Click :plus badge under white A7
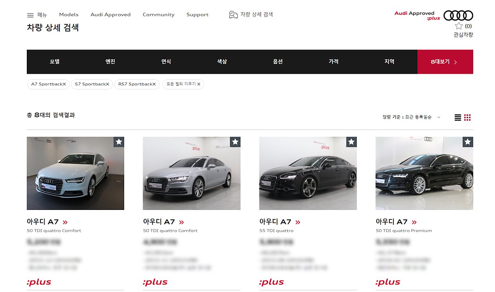 tap(39, 283)
